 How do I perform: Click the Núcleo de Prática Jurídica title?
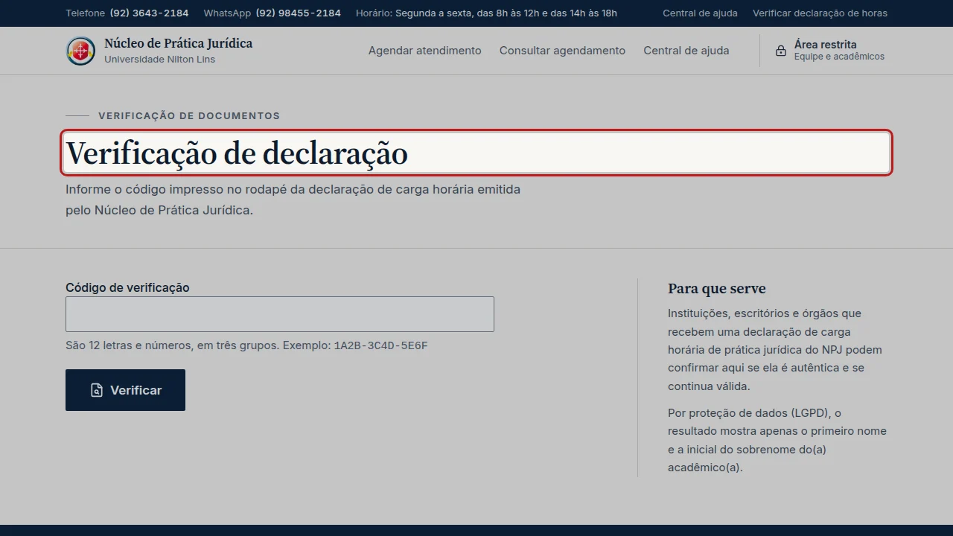coord(178,43)
